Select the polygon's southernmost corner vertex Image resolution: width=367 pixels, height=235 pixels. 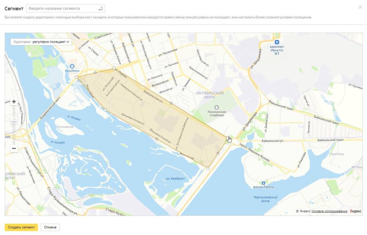[x=208, y=168]
